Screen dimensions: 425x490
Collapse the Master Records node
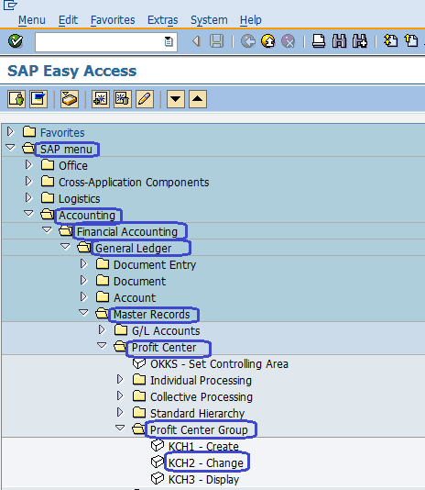point(83,313)
